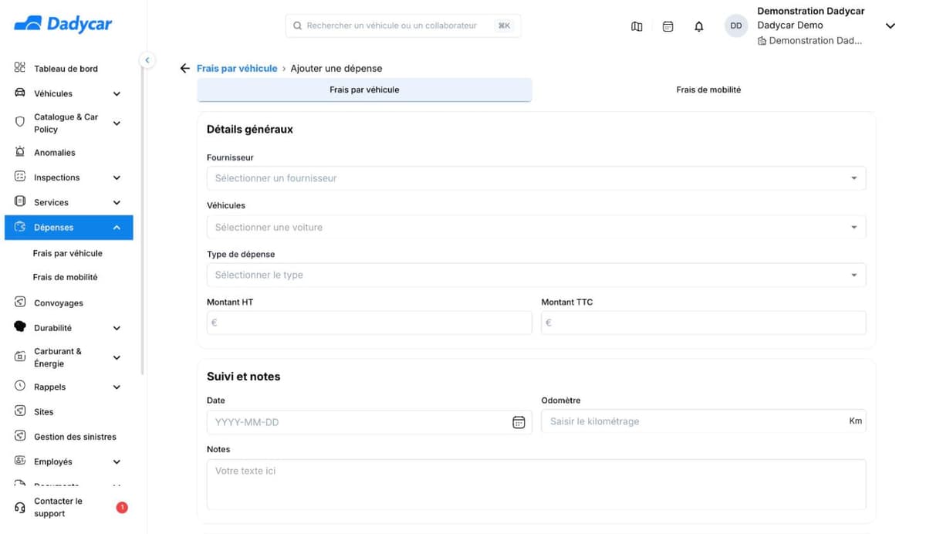This screenshot has height=534, width=926.
Task: Click the Notes text area
Action: (x=536, y=485)
